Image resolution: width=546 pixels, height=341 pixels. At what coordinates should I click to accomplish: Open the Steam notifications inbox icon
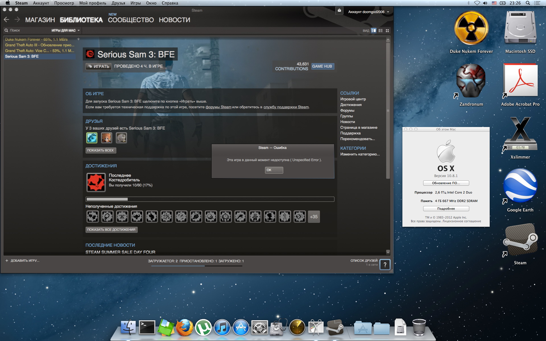339,11
